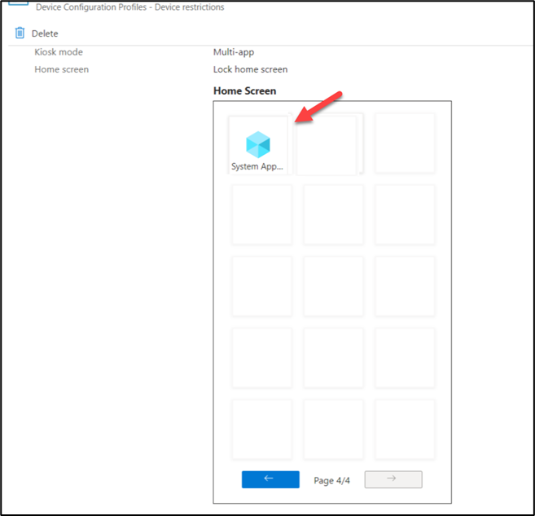This screenshot has height=516, width=535.
Task: Pick the first row's third empty slot
Action: [x=405, y=143]
